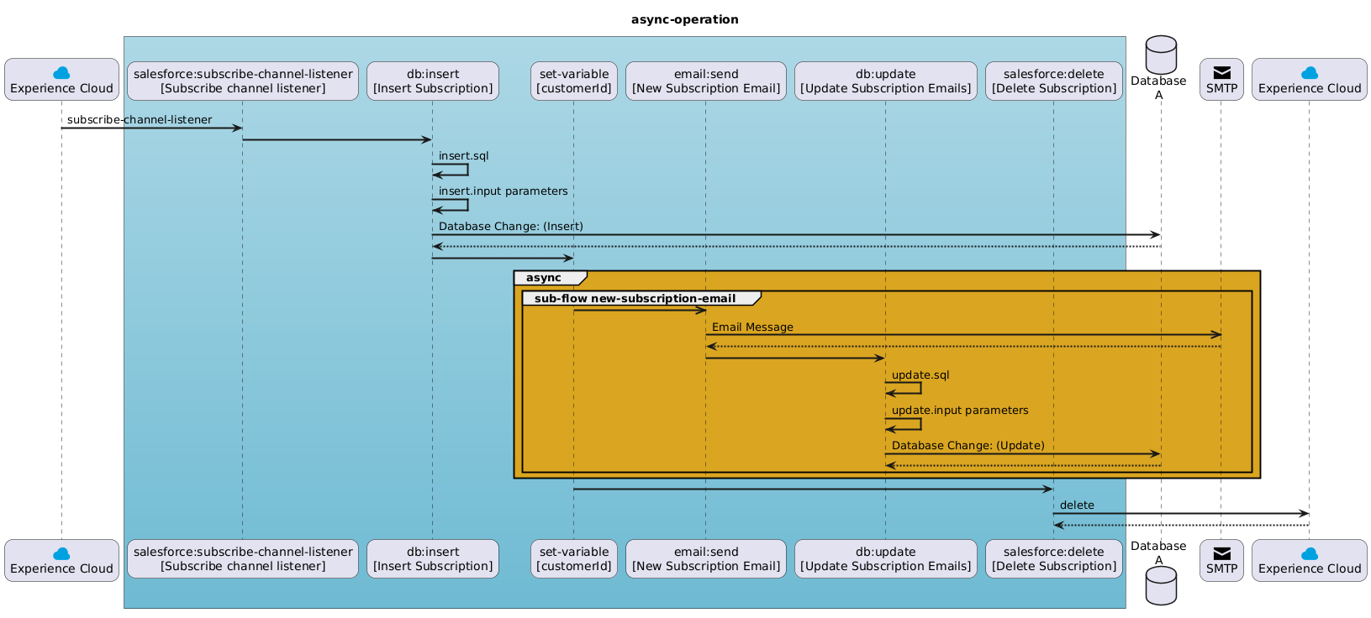Click the Database Change: (Update) label
1371x618 pixels.
pyautogui.click(x=968, y=445)
